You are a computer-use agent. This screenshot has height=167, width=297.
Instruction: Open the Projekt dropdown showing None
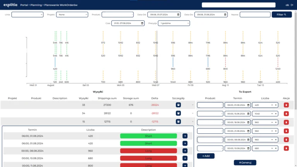[x=72, y=15]
